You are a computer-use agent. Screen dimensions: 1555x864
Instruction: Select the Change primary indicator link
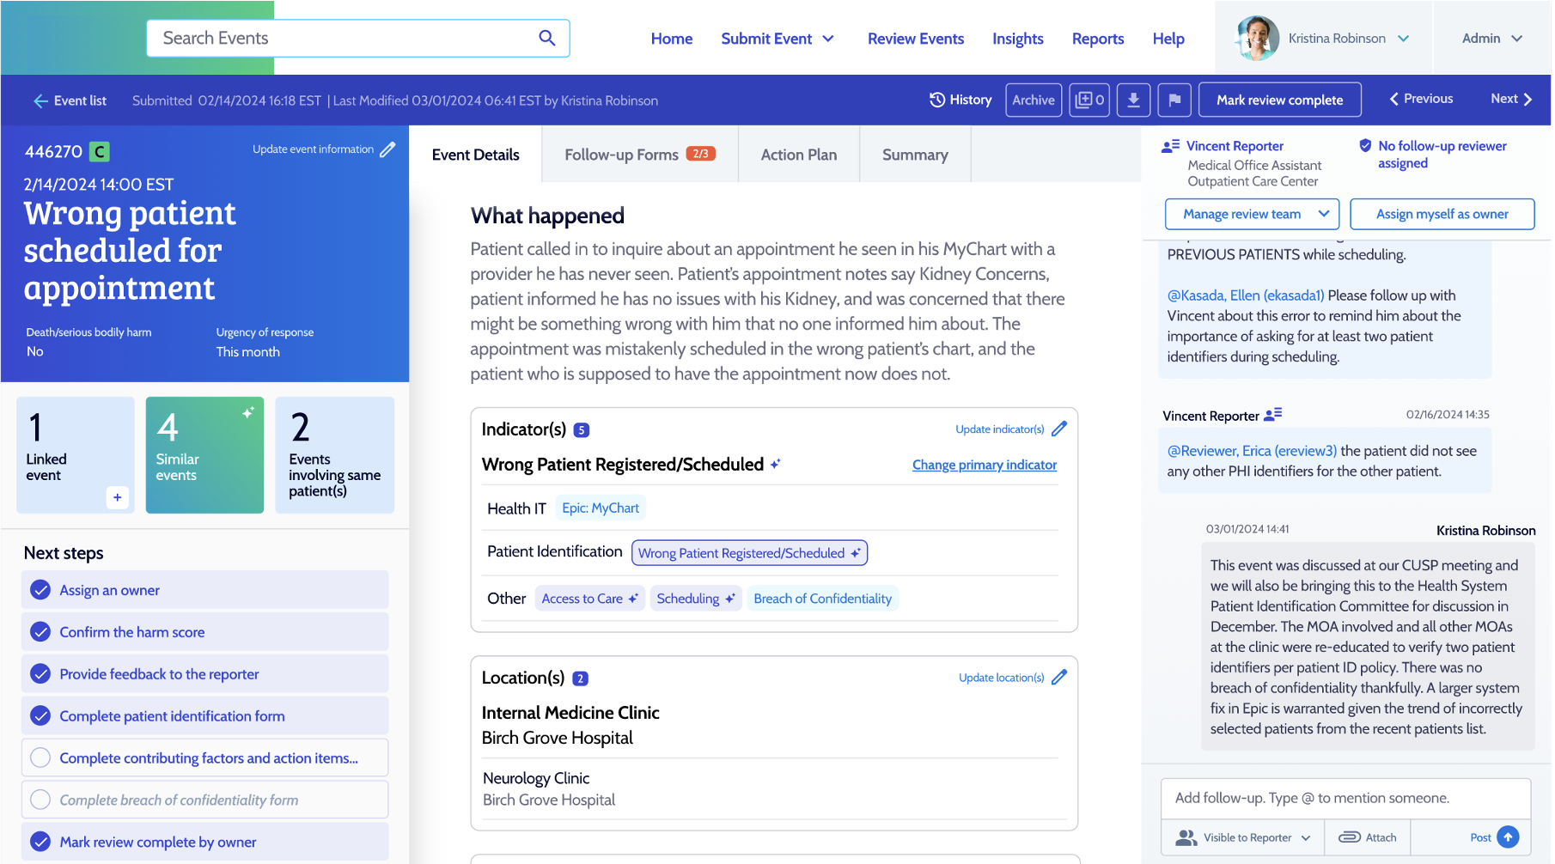point(984,465)
